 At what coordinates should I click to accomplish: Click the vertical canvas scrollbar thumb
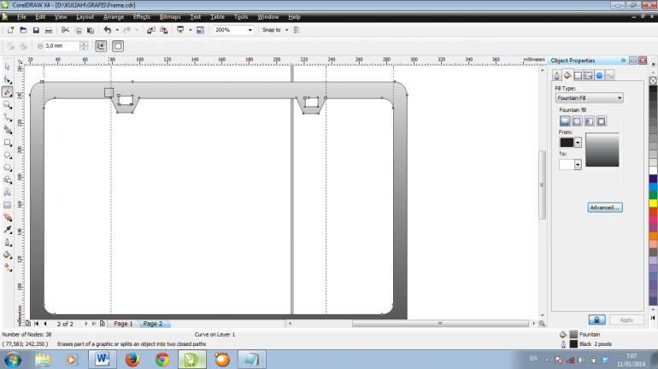pyautogui.click(x=542, y=184)
